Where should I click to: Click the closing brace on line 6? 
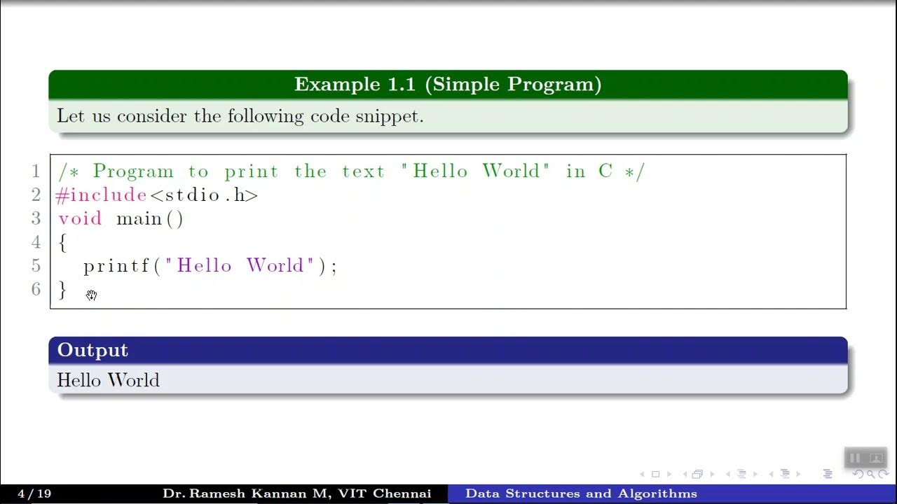point(62,290)
